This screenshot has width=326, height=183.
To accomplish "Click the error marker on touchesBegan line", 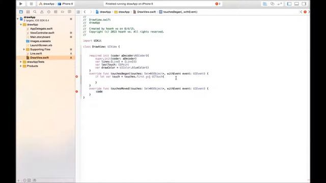I will 77,77.
